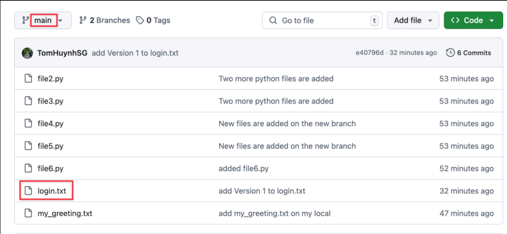This screenshot has height=234, width=507.
Task: Open file2.py commit message Two more python files
Action: point(276,79)
